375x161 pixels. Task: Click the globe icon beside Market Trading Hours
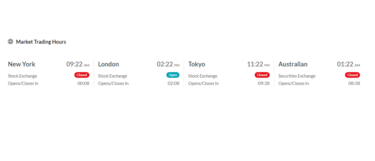(x=10, y=42)
